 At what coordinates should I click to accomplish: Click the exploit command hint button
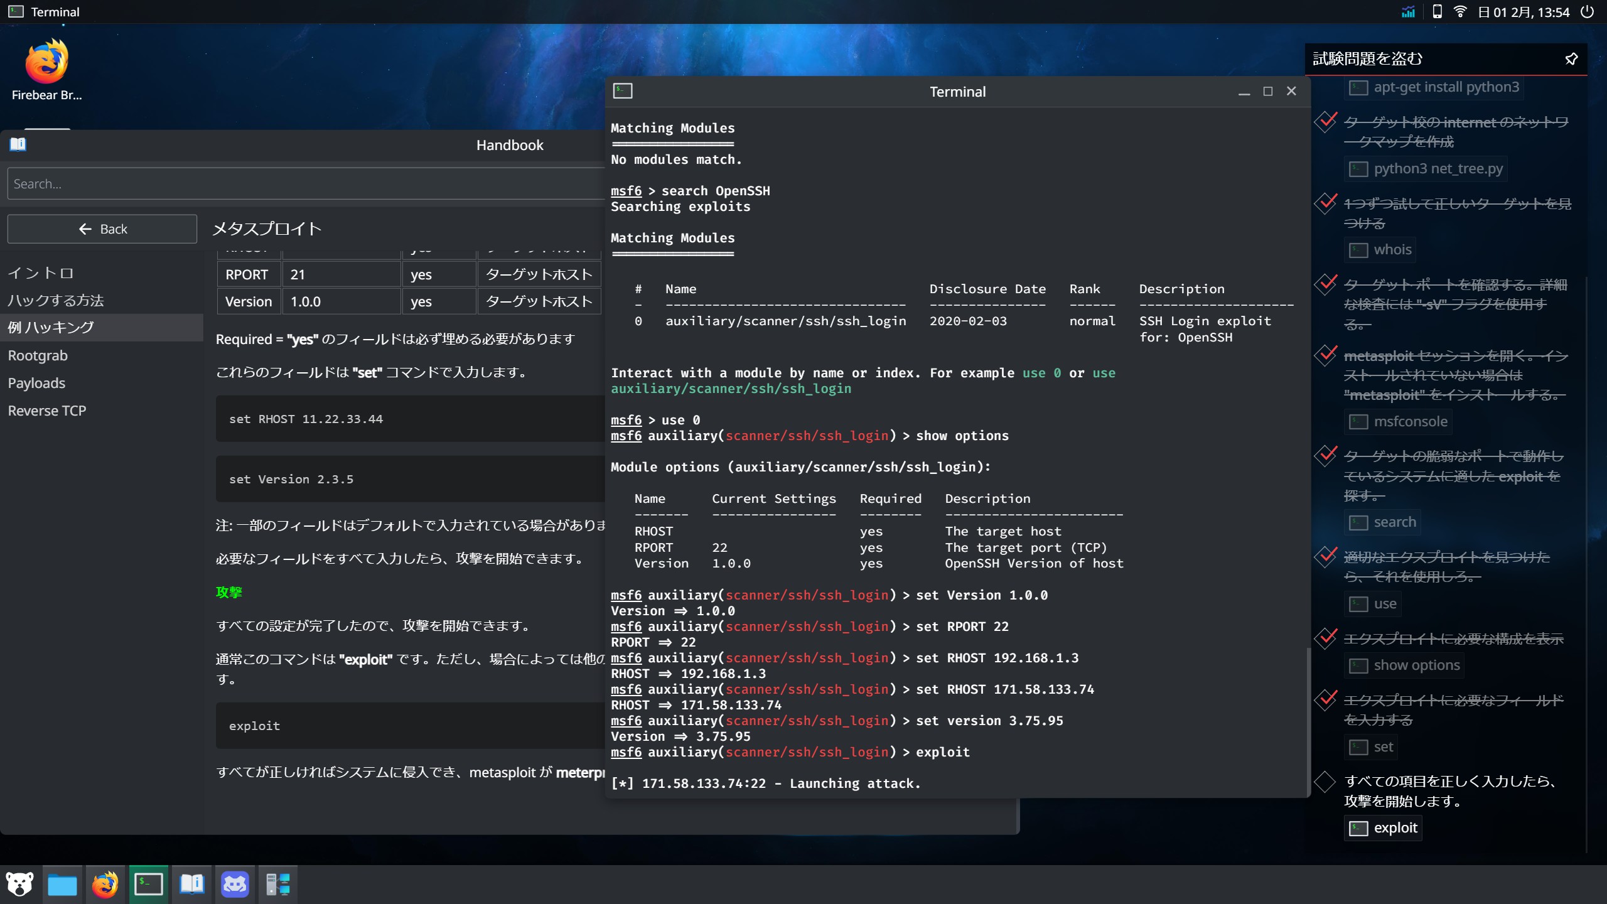pyautogui.click(x=1383, y=828)
